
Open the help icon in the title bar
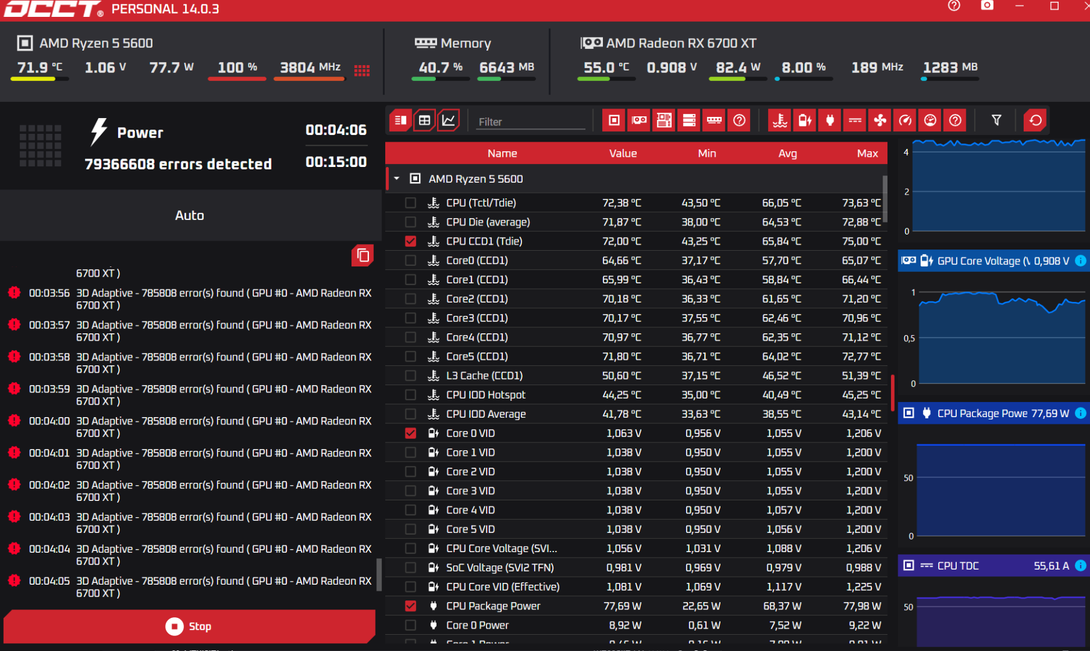[x=954, y=6]
